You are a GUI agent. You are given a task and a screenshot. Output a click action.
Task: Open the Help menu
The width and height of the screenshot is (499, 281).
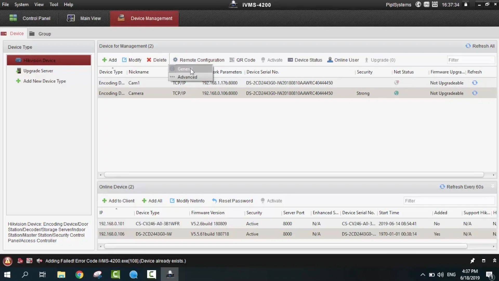coord(68,4)
